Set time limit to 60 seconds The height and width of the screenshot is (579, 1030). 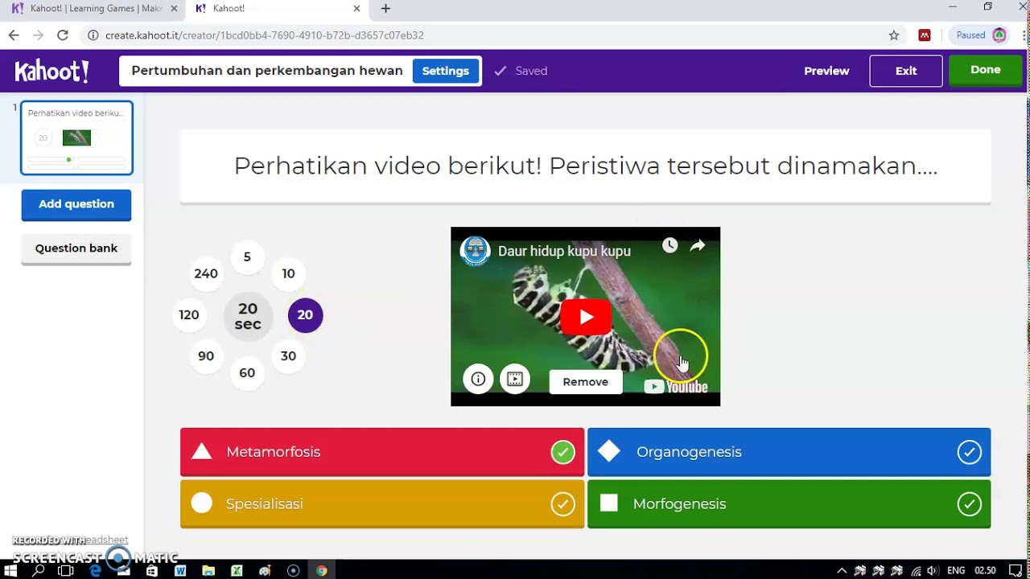pos(247,373)
